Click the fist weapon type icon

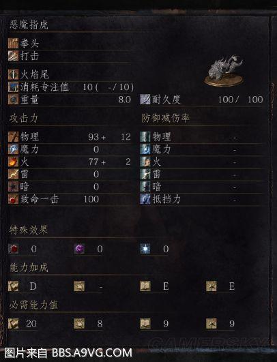click(x=13, y=43)
